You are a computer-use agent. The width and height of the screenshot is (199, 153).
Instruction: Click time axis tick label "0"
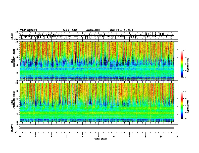[x=20, y=136]
